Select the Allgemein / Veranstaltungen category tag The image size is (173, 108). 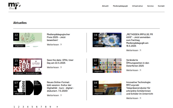click(x=27, y=73)
